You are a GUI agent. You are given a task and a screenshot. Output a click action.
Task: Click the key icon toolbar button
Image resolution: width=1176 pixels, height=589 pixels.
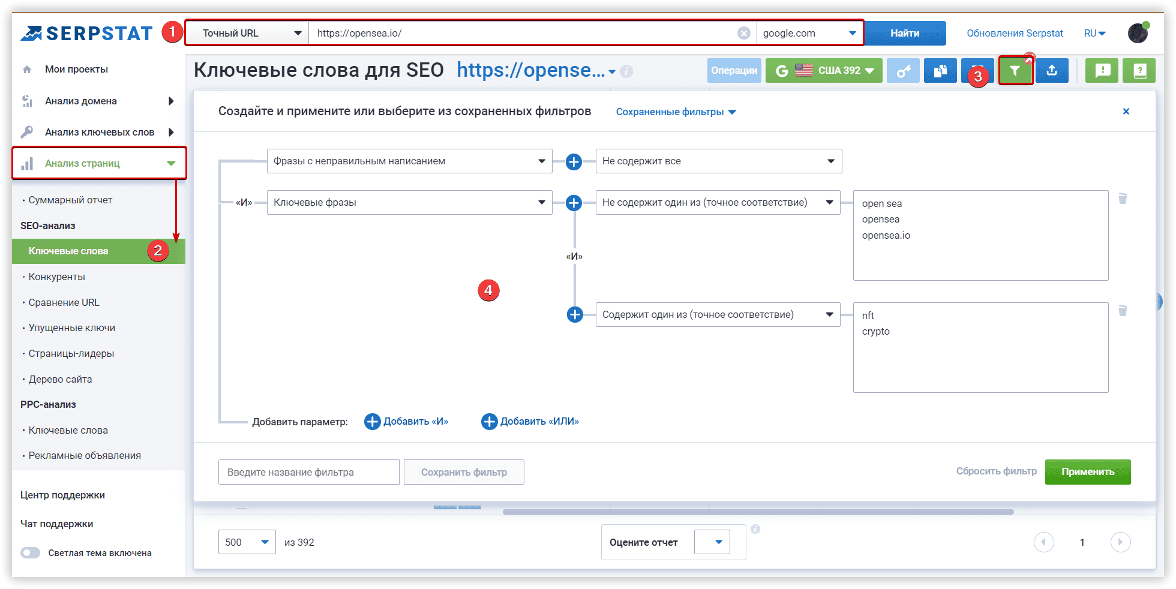(903, 71)
